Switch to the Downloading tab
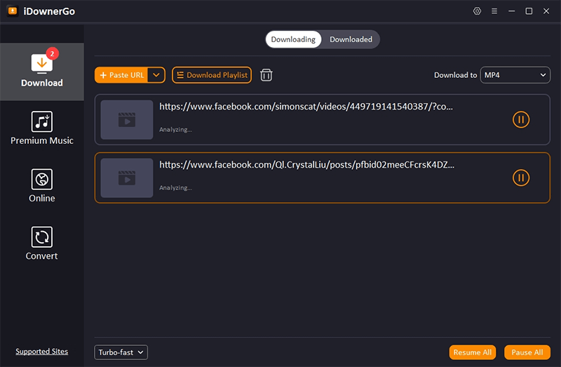Screen dimensions: 561x367 pyautogui.click(x=293, y=39)
